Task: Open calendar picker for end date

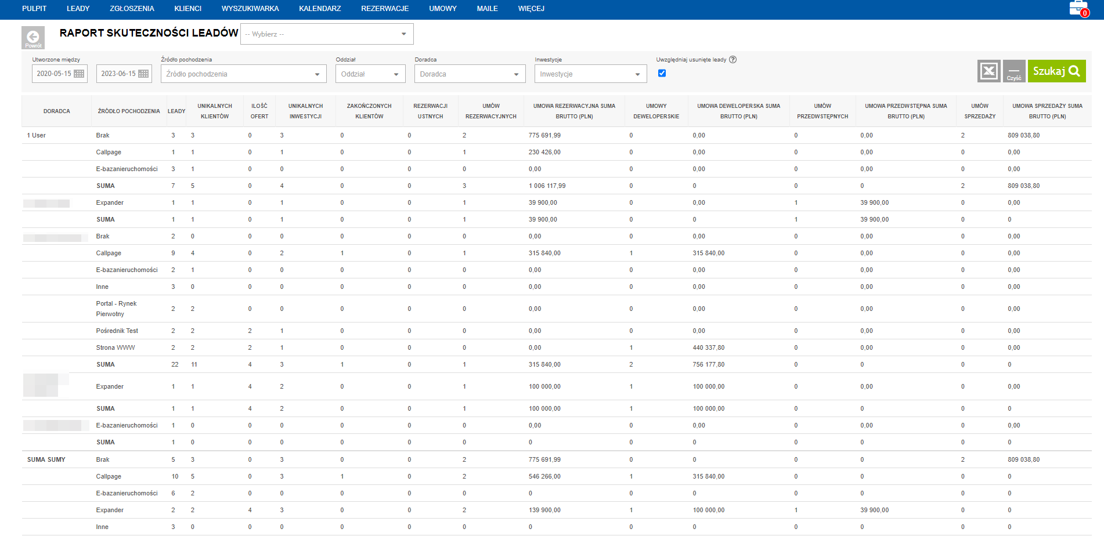Action: point(143,74)
